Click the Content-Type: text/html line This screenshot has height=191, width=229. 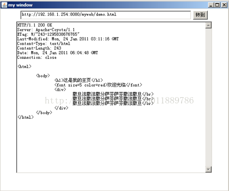[x=44, y=43]
